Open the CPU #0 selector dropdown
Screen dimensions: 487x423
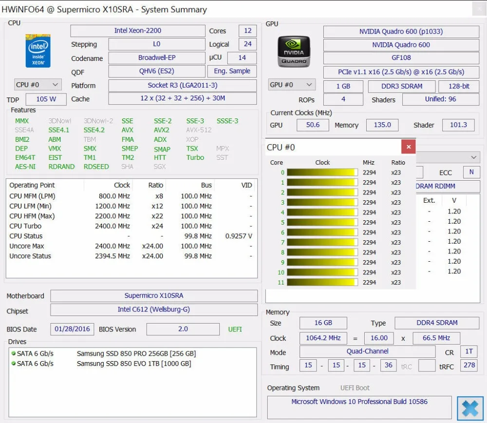(38, 84)
